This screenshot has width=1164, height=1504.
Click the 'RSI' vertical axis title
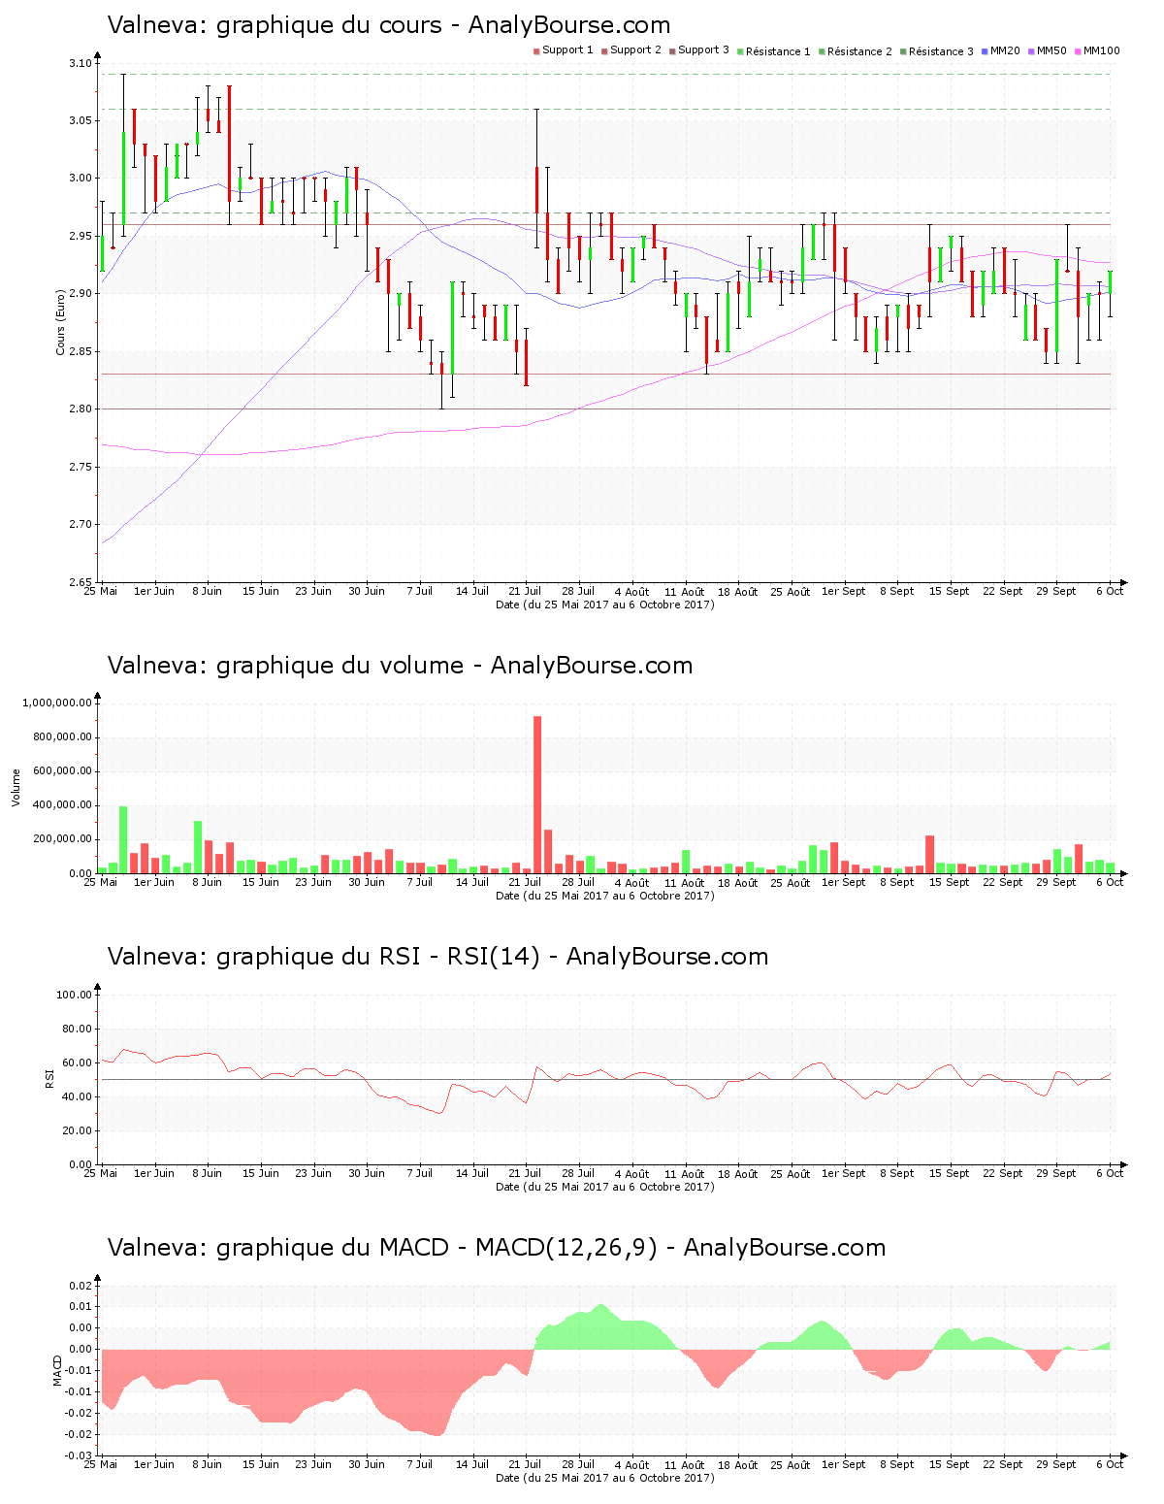[x=48, y=1078]
